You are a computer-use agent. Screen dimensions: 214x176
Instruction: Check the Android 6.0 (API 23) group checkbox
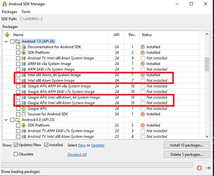[12, 120]
